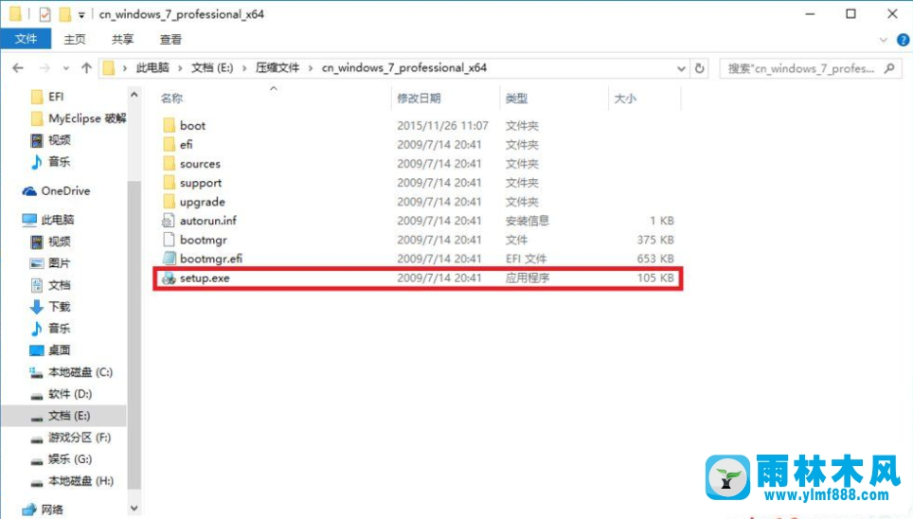Click the EFI 文件 type of bootmgr.efi
Image resolution: width=913 pixels, height=519 pixels.
point(526,259)
